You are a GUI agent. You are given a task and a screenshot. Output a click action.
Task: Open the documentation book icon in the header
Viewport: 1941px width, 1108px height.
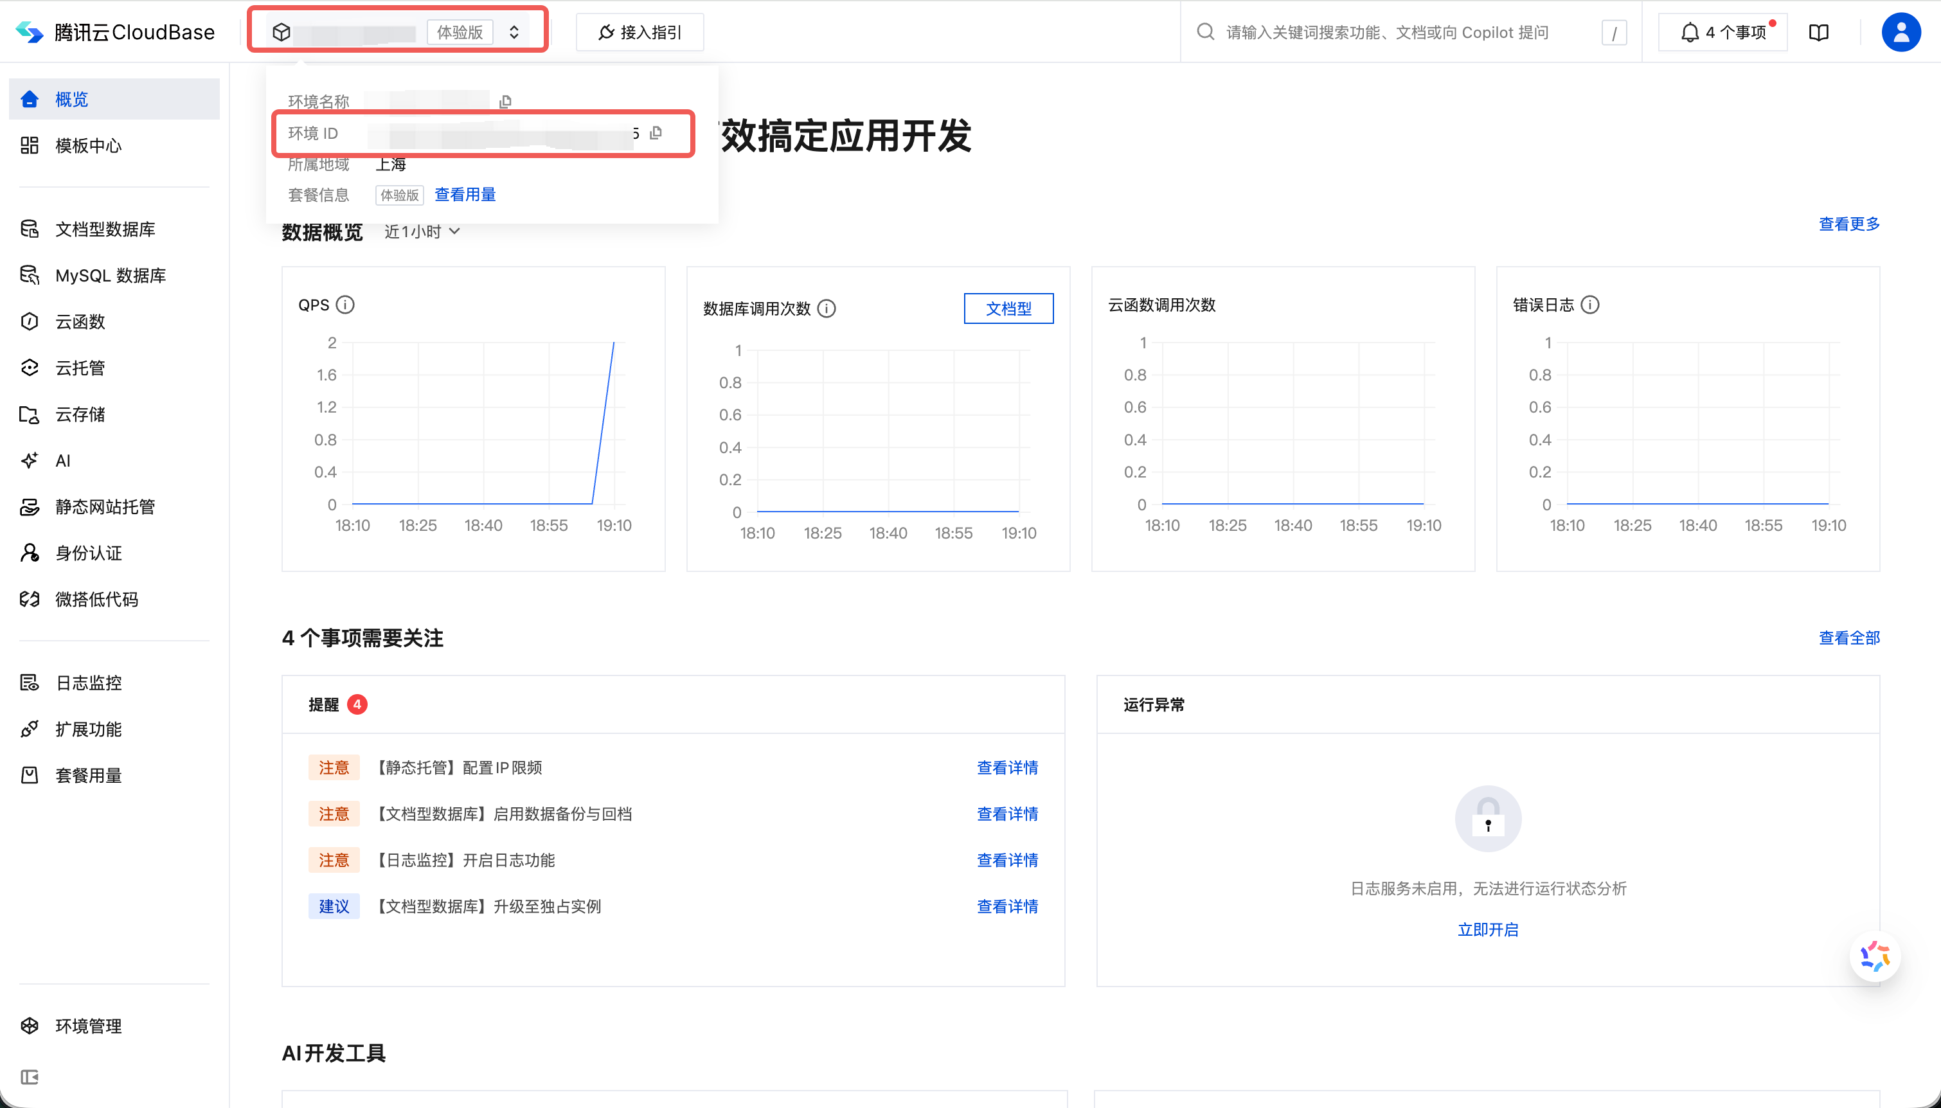pyautogui.click(x=1820, y=32)
